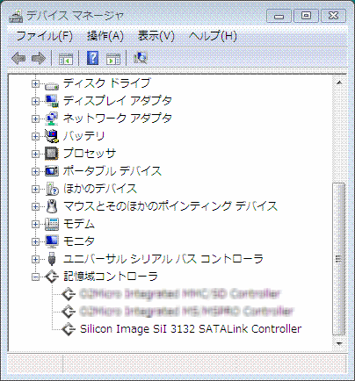Collapse the 記憶域コントローラ node
The width and height of the screenshot is (355, 381).
(35, 277)
